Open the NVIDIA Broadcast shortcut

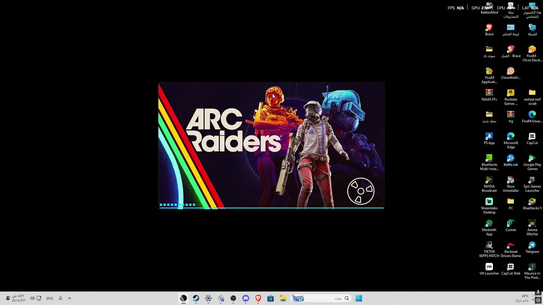pos(489,184)
